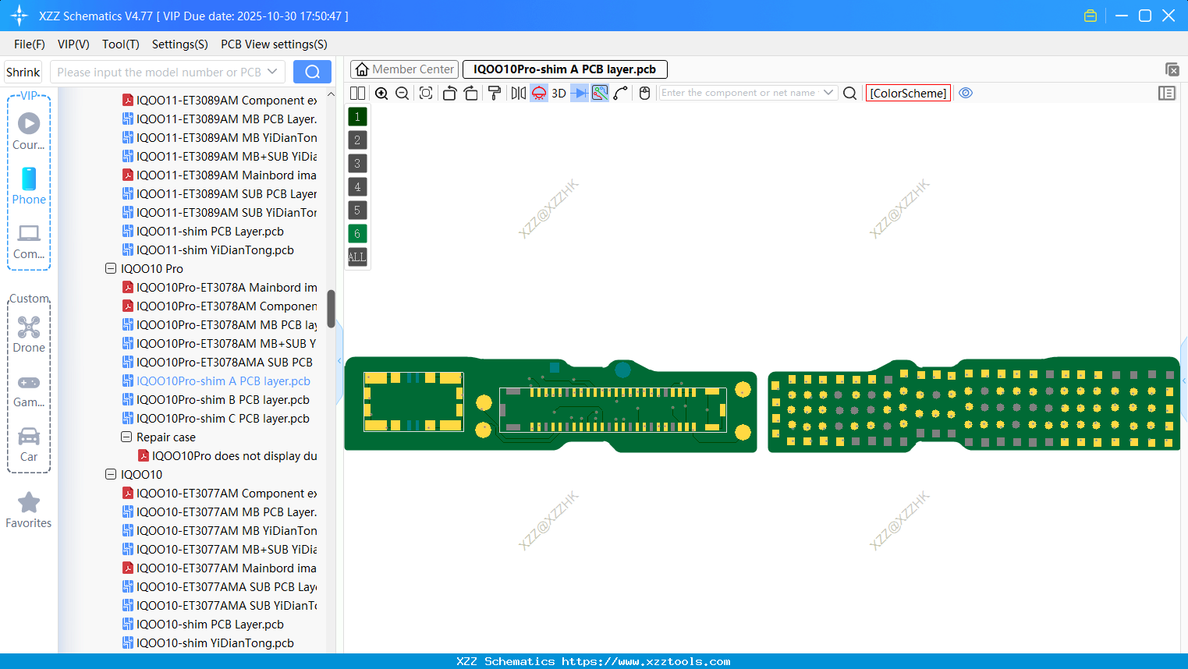Image resolution: width=1188 pixels, height=669 pixels.
Task: Activate the Zoom Out tool
Action: pyautogui.click(x=401, y=93)
